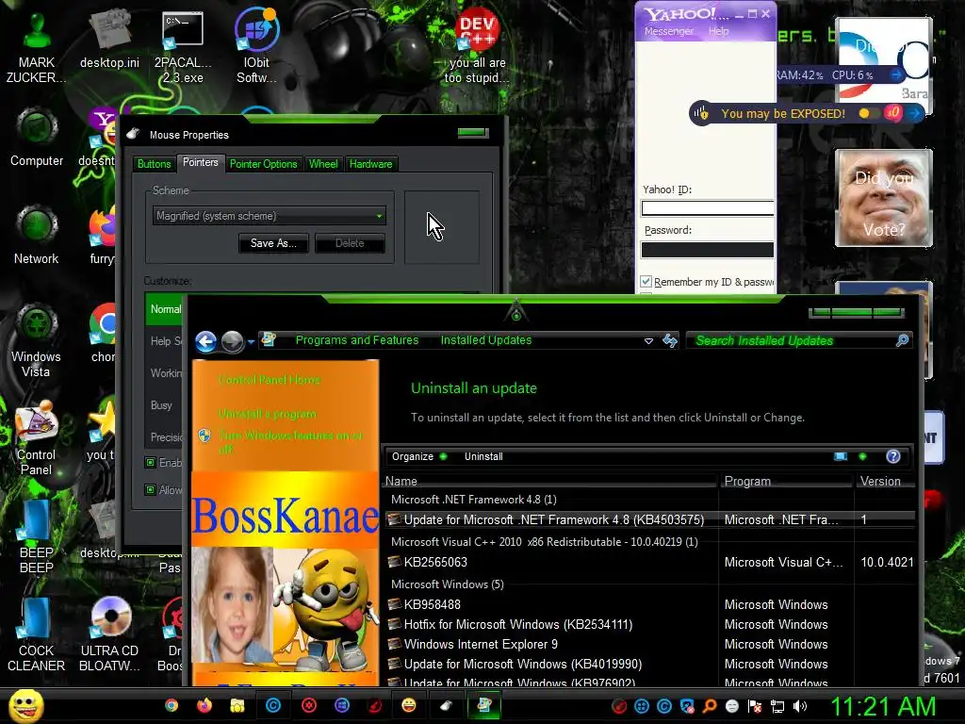Click in the Yahoo Password field
This screenshot has height=724, width=965.
[x=707, y=249]
